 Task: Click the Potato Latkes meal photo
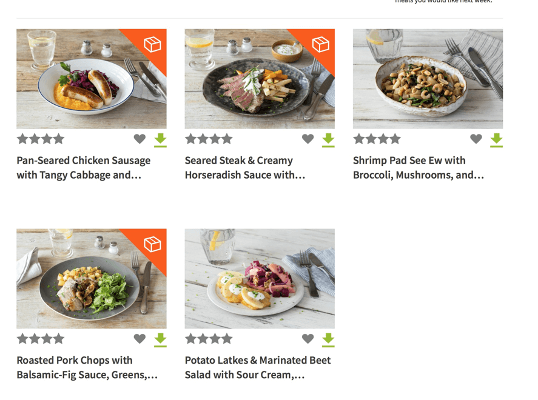[x=260, y=279]
